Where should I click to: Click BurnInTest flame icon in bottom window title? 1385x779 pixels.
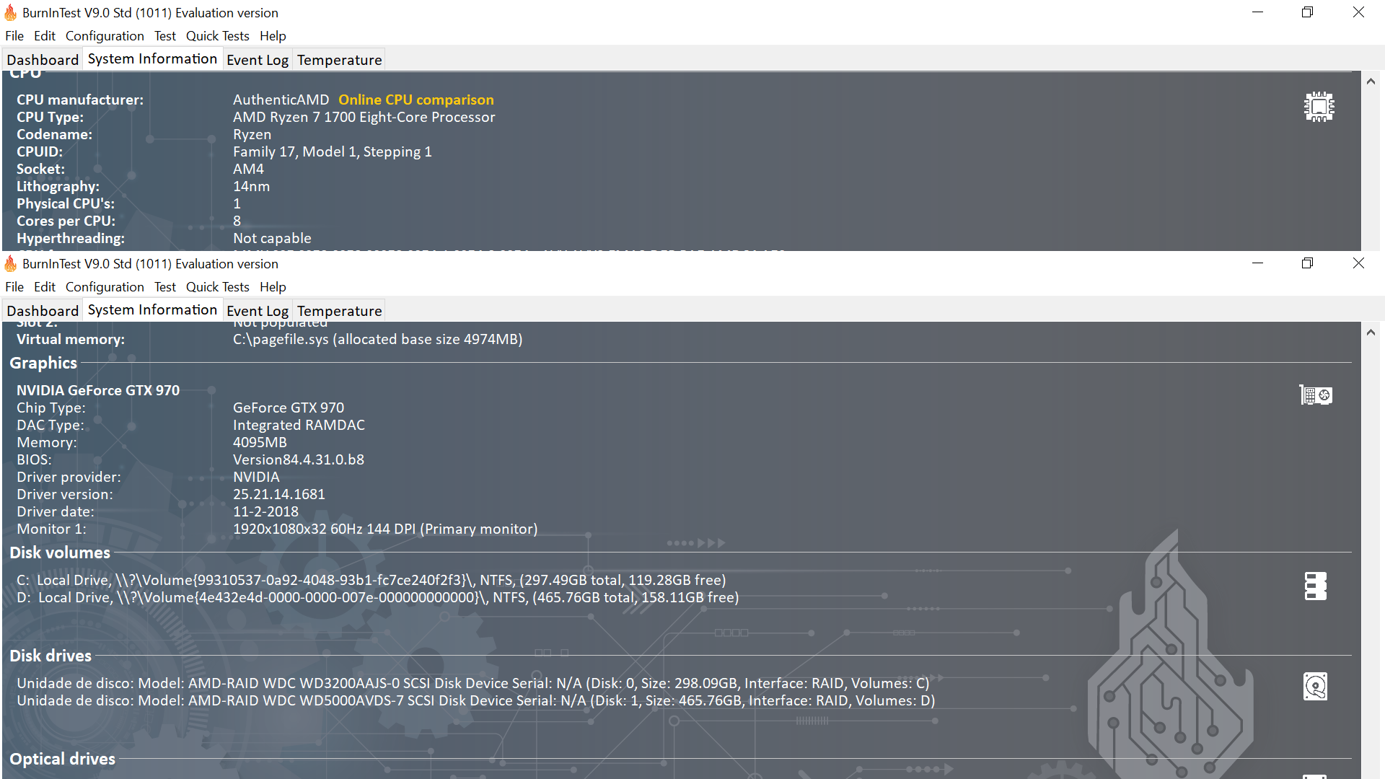(x=10, y=263)
